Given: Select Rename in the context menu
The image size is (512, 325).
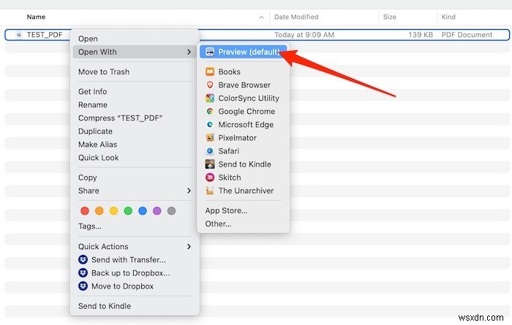Looking at the screenshot, I should click(x=93, y=104).
